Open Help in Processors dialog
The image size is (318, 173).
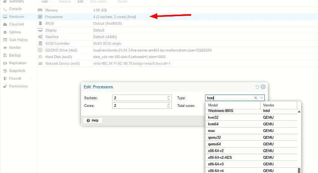pyautogui.click(x=93, y=120)
